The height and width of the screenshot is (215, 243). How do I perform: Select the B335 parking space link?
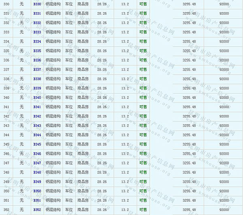click(37, 51)
